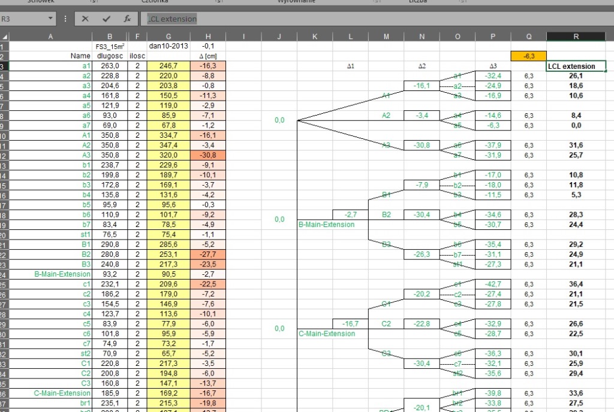Click the 'B-Main-Extension' label in the diagram

coord(327,225)
